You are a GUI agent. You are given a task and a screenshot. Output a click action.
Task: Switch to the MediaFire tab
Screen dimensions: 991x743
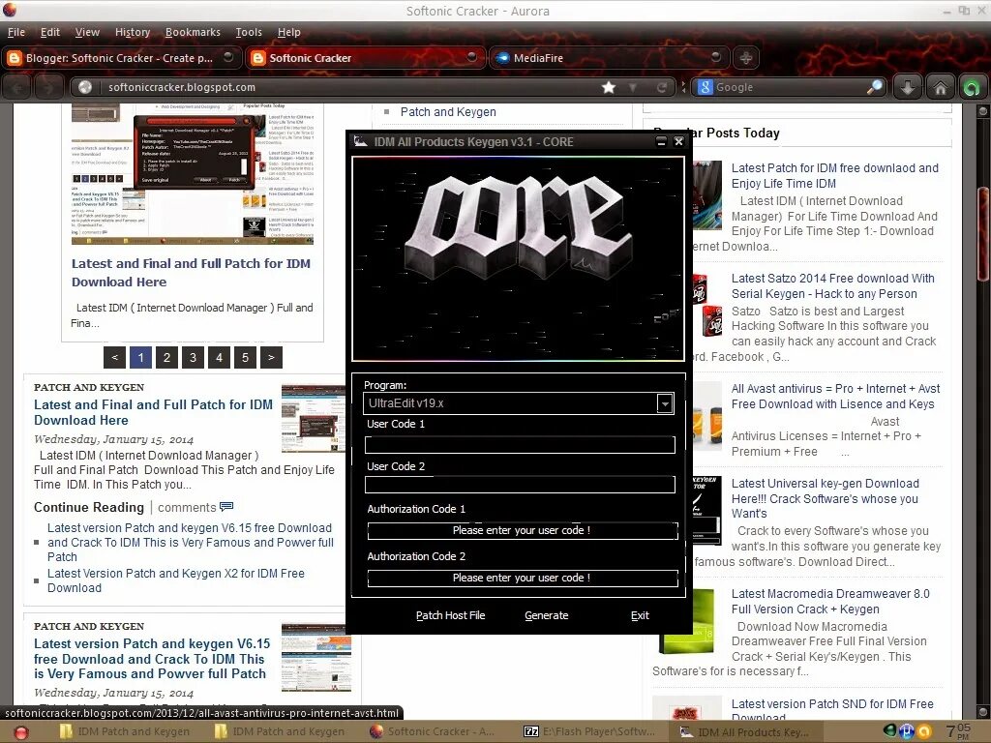pos(610,57)
